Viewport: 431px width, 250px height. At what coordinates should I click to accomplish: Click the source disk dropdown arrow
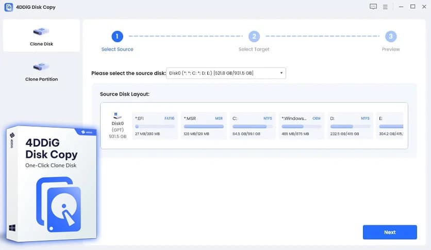(281, 73)
